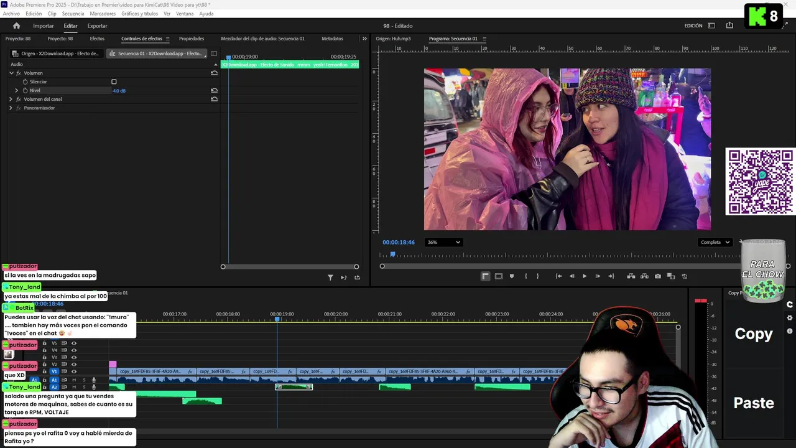Viewport: 796px width, 448px height.
Task: Click Program monitor playhead marker
Action: click(392, 254)
